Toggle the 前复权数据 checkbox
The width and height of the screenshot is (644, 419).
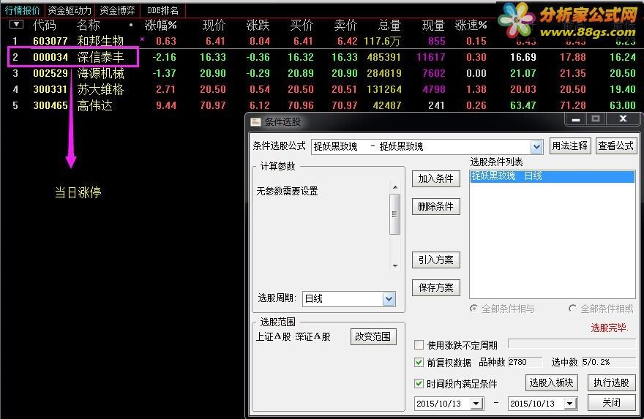[x=419, y=363]
